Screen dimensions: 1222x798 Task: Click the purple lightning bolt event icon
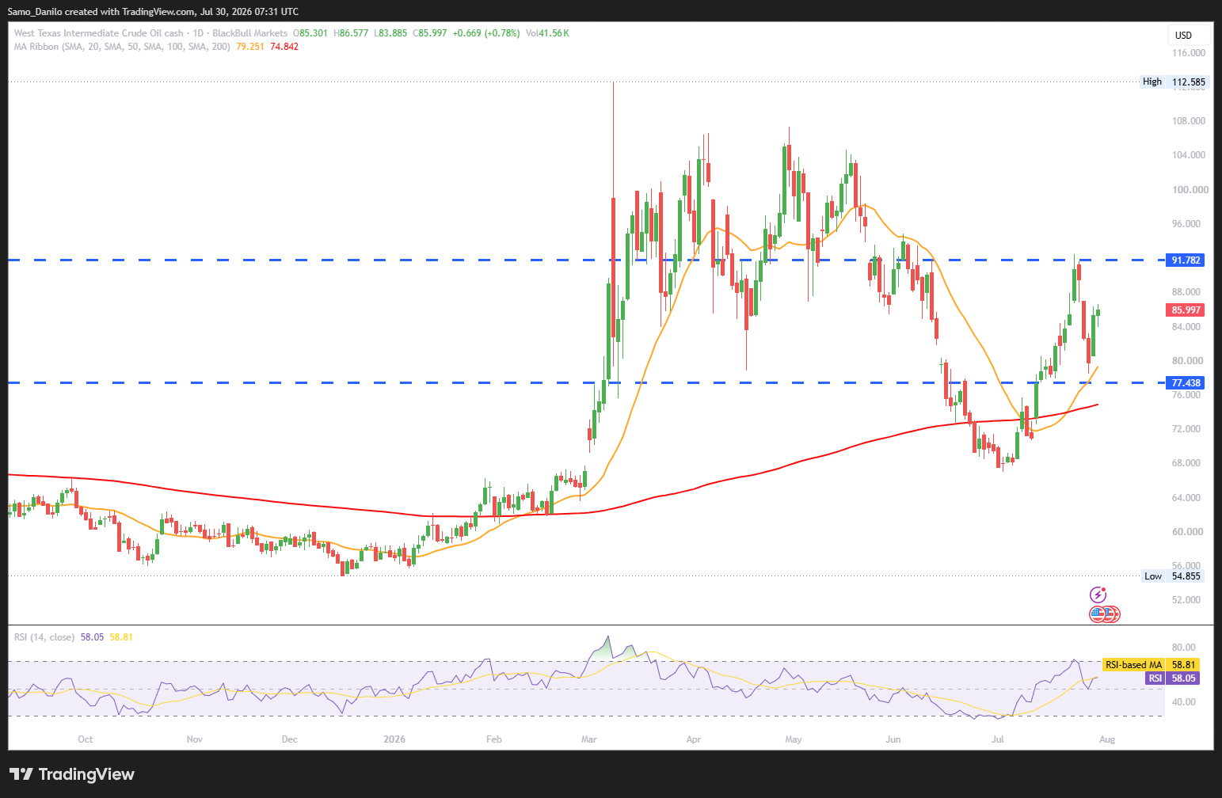(x=1098, y=595)
